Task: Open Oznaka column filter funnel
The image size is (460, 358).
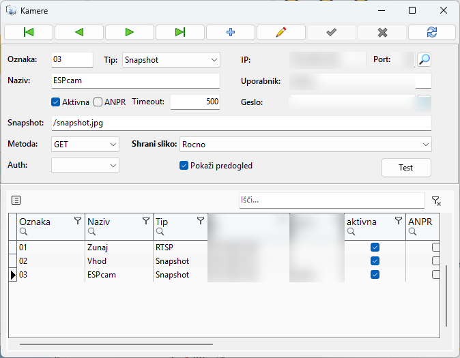Action: click(x=78, y=221)
